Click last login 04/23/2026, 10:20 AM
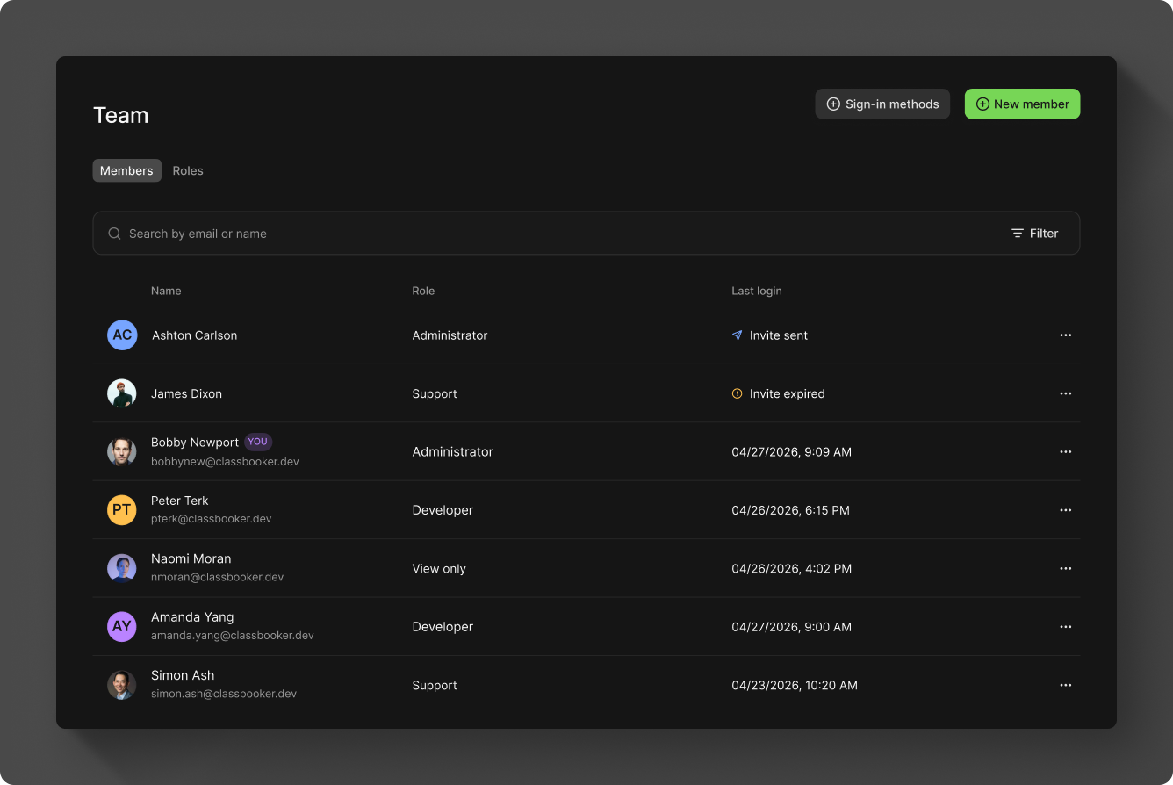 pyautogui.click(x=795, y=685)
